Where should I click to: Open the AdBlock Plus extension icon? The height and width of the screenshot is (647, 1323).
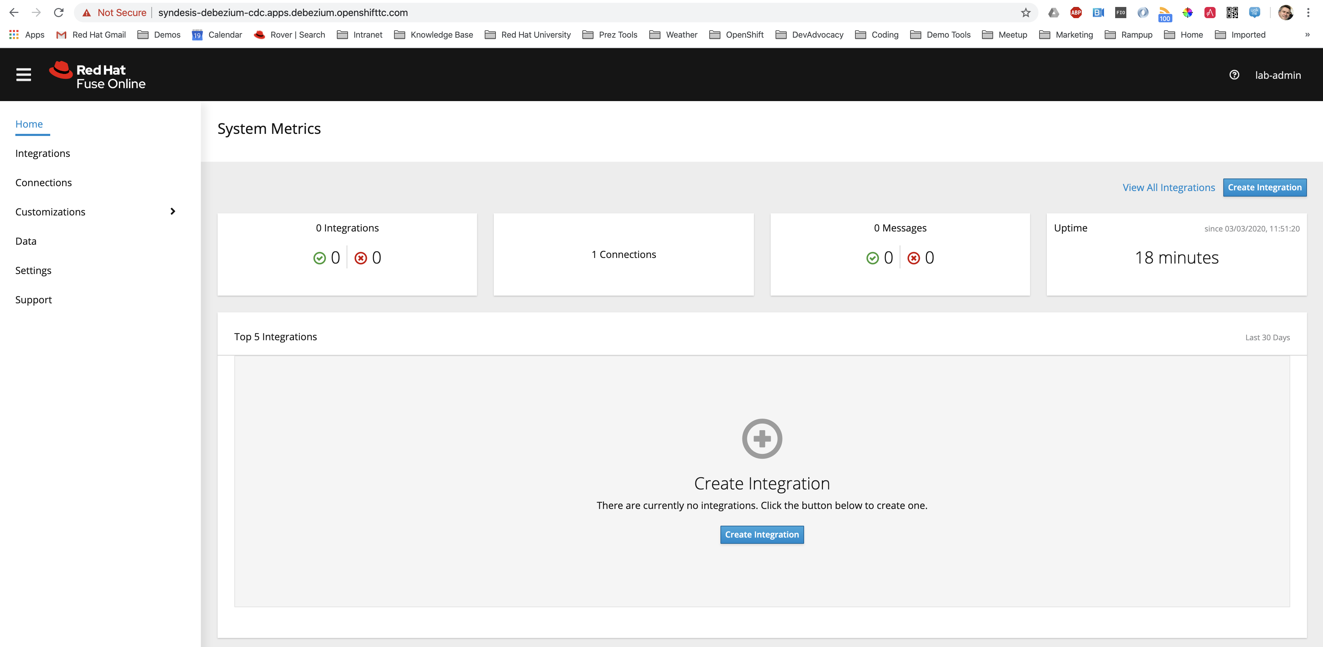tap(1075, 13)
